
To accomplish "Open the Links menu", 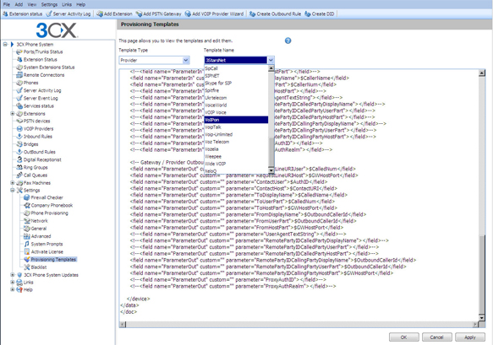I will click(x=67, y=4).
